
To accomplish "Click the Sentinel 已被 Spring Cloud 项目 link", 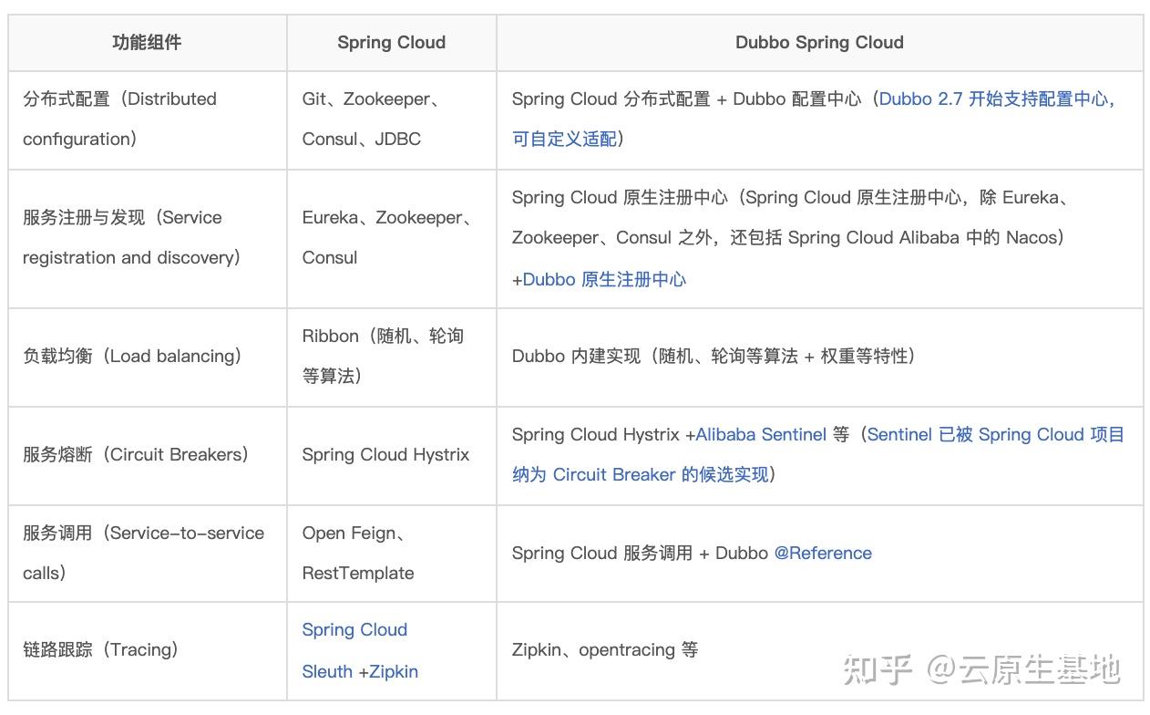I will 818,454.
